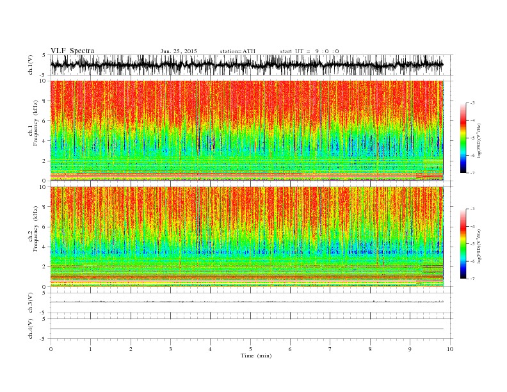This screenshot has width=507, height=392.
Task: Click the "Time (min)" axis label
Action: pos(256,355)
